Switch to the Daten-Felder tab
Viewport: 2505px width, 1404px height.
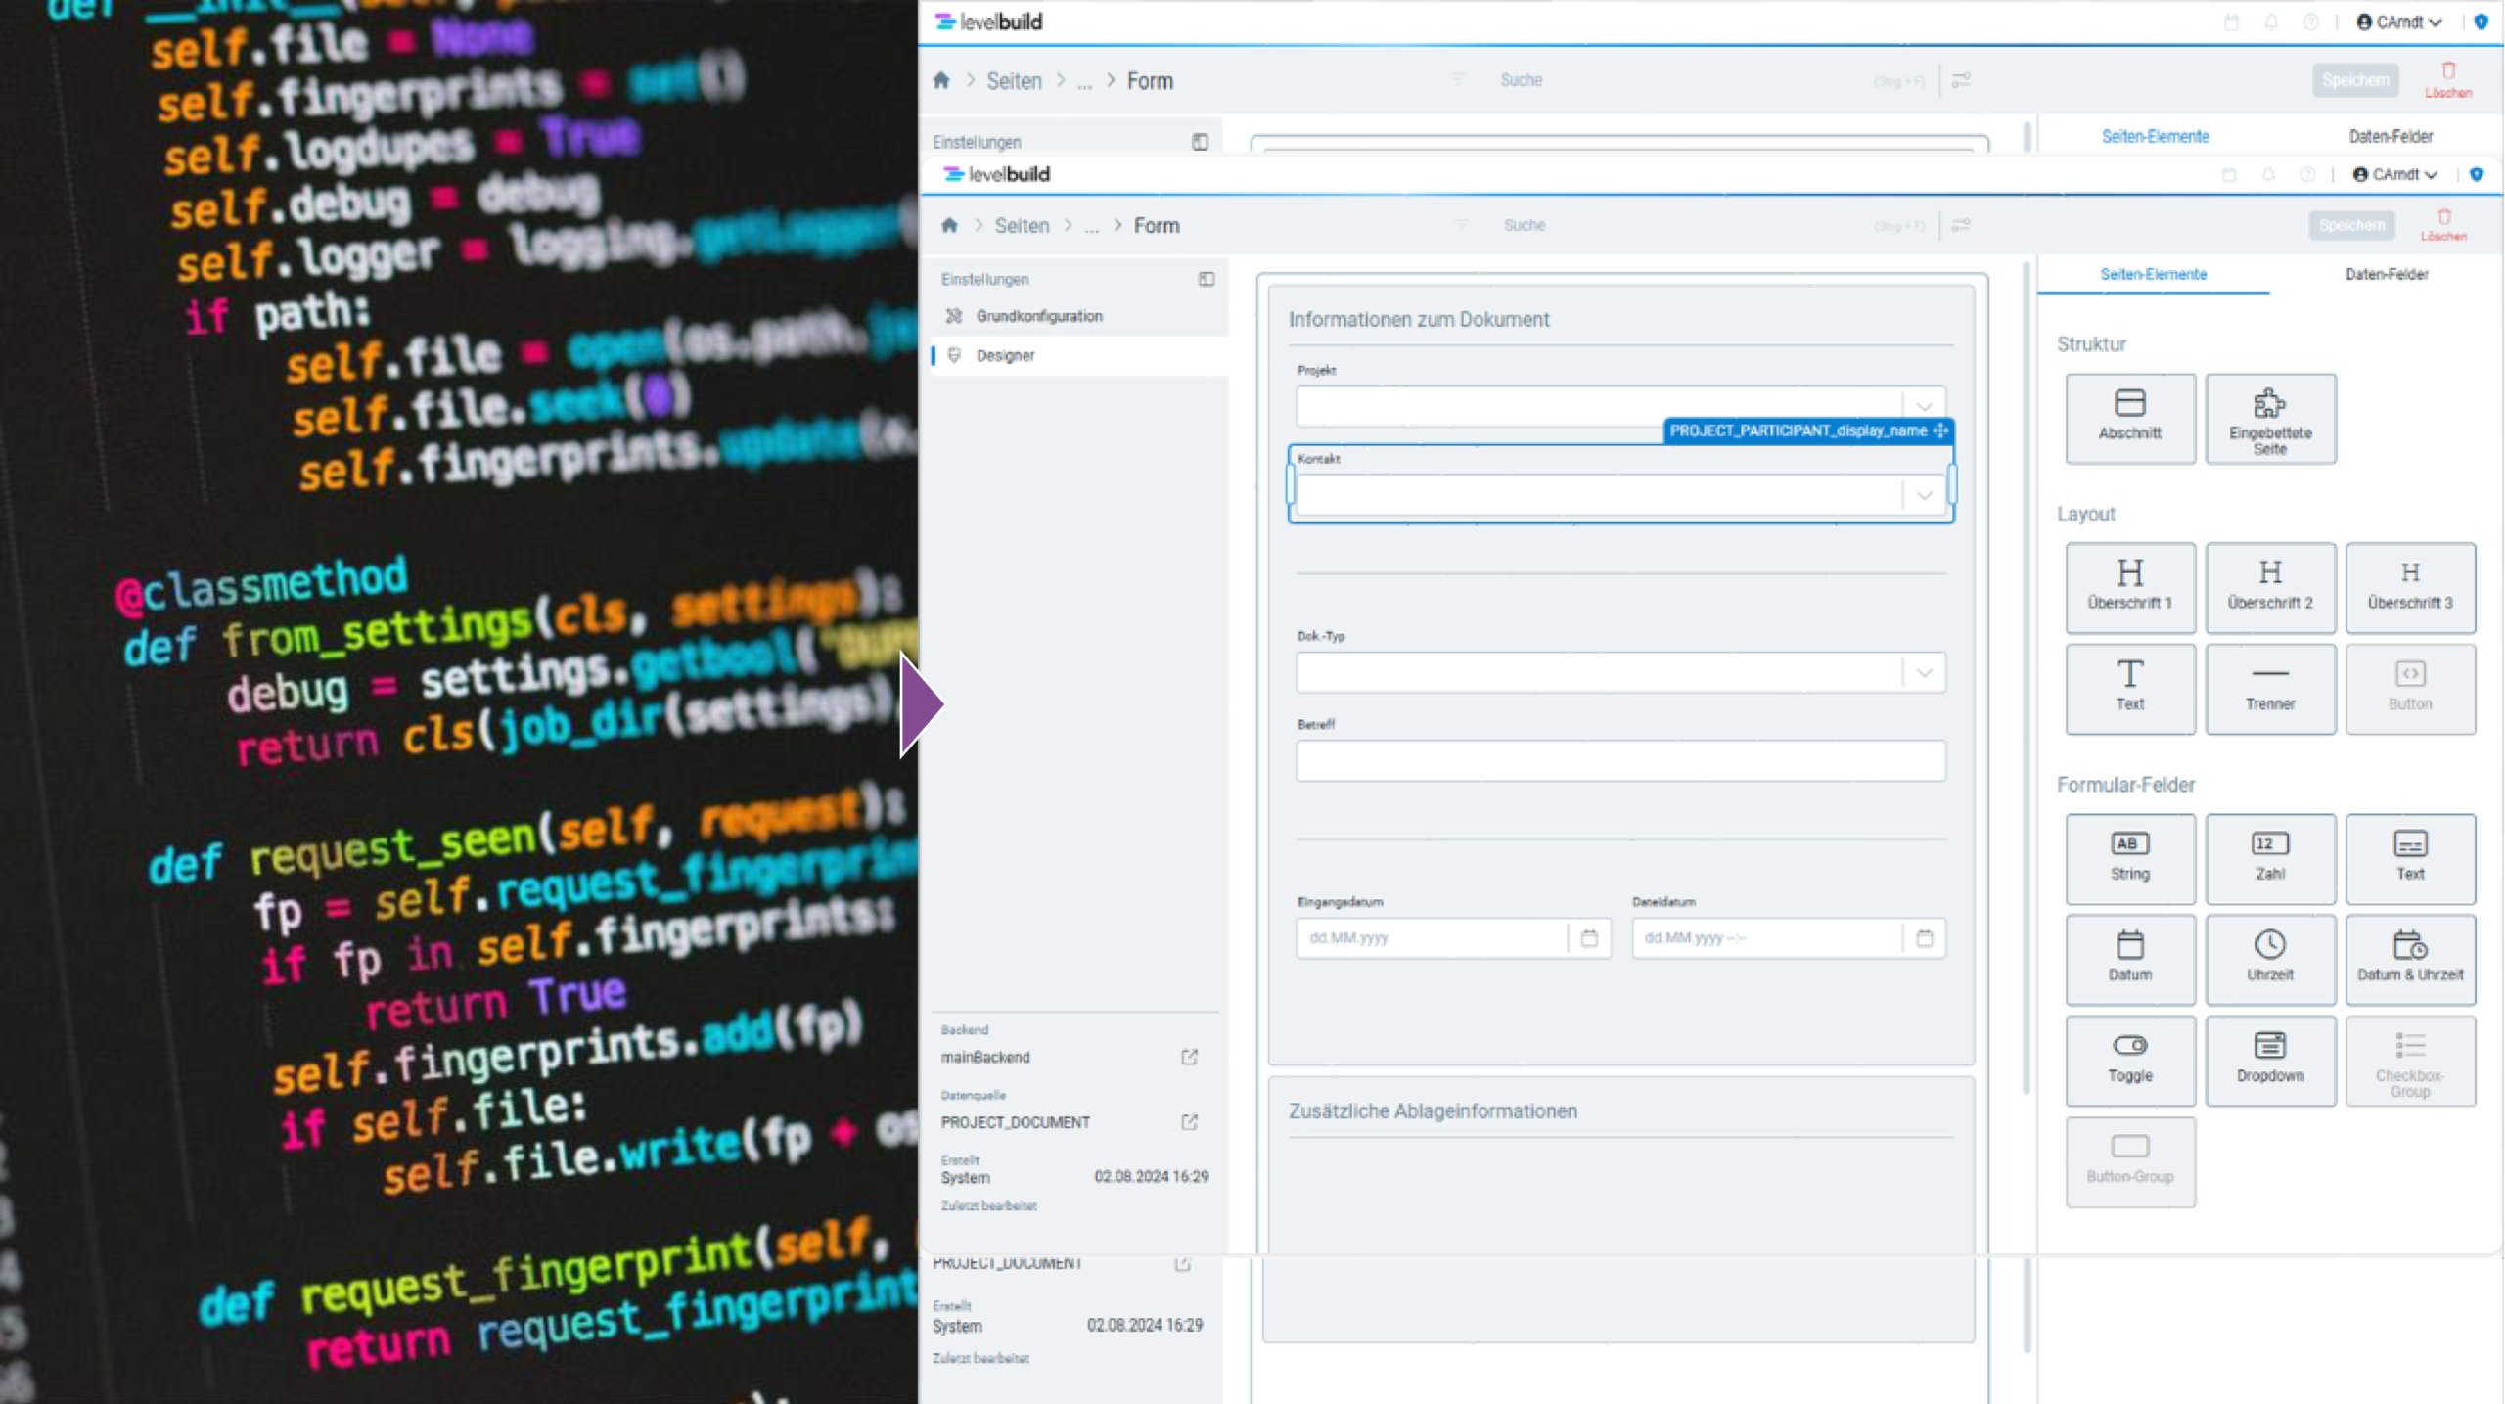[x=2386, y=274]
